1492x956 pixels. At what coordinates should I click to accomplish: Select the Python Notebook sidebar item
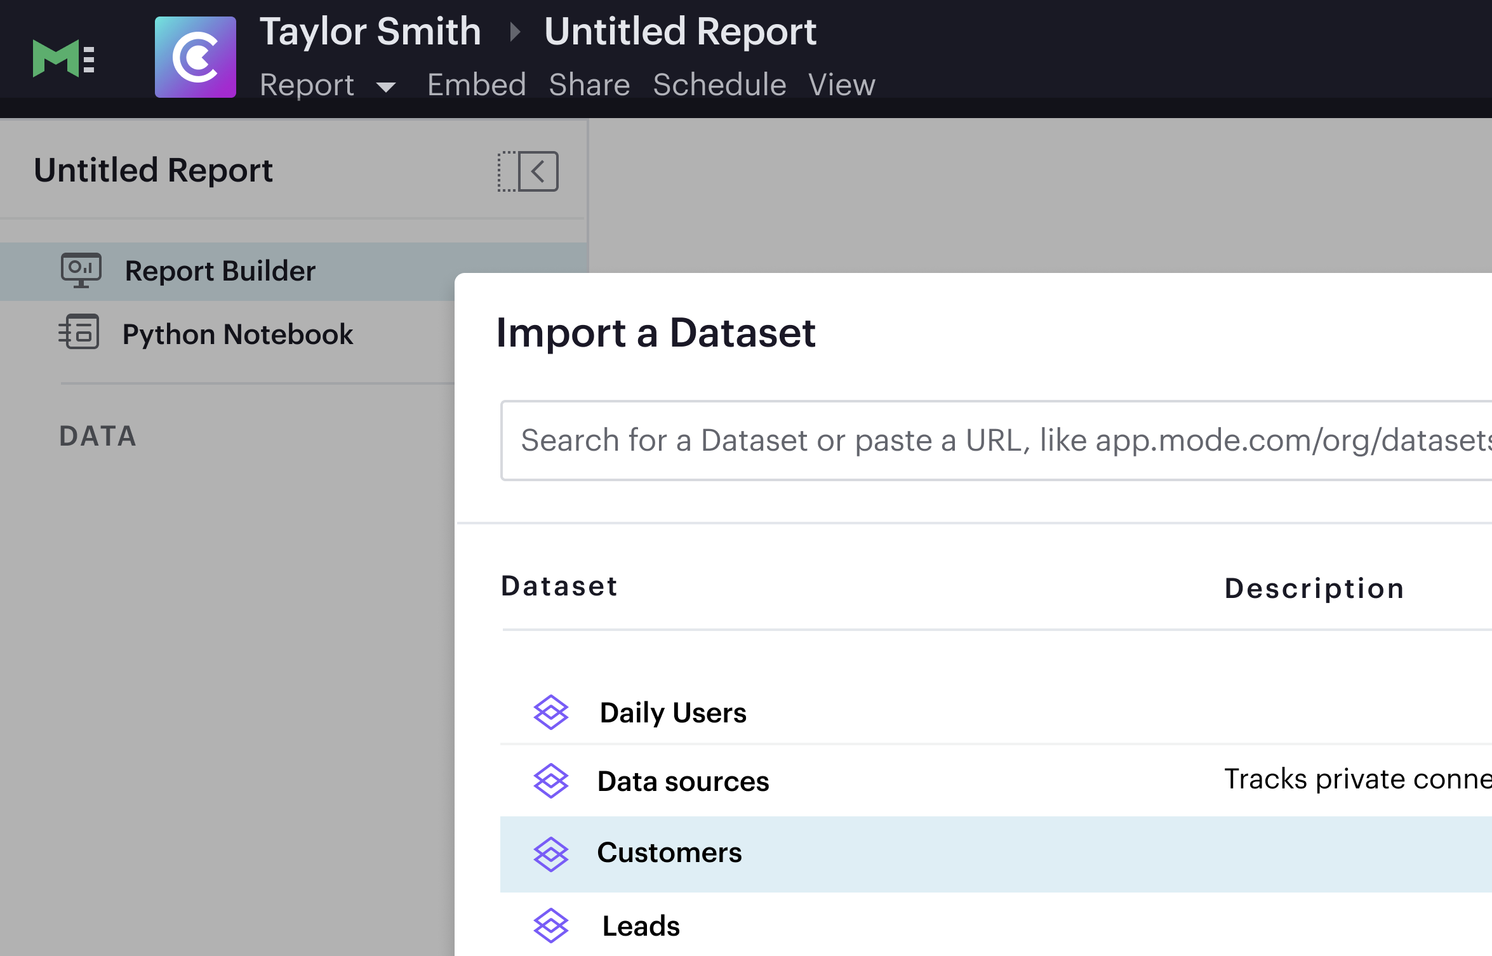tap(237, 334)
